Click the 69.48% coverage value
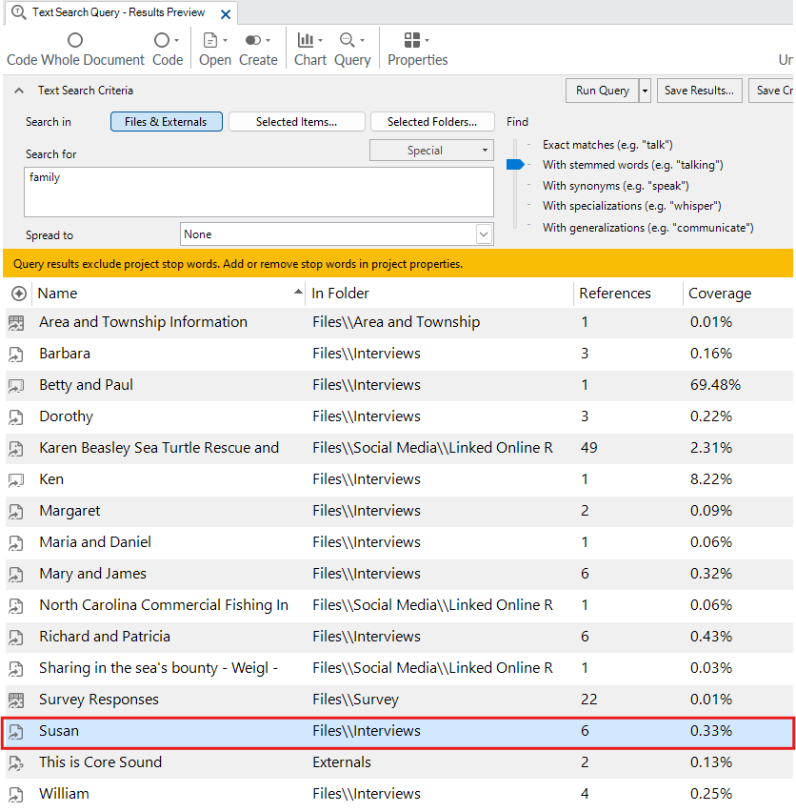Screen dimensions: 796x812 [715, 385]
